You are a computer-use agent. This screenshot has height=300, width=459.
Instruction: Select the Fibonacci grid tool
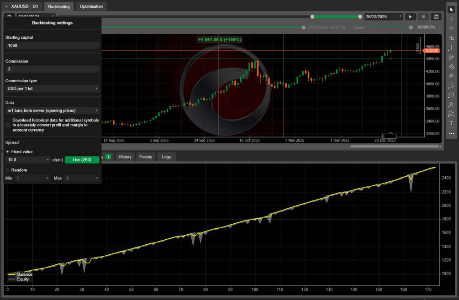[x=451, y=85]
